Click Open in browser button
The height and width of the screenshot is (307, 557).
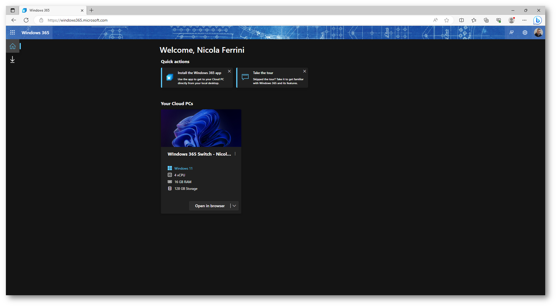(210, 206)
